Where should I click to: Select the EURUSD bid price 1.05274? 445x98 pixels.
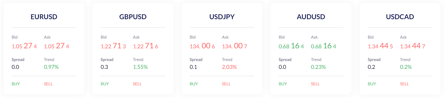coord(24,46)
